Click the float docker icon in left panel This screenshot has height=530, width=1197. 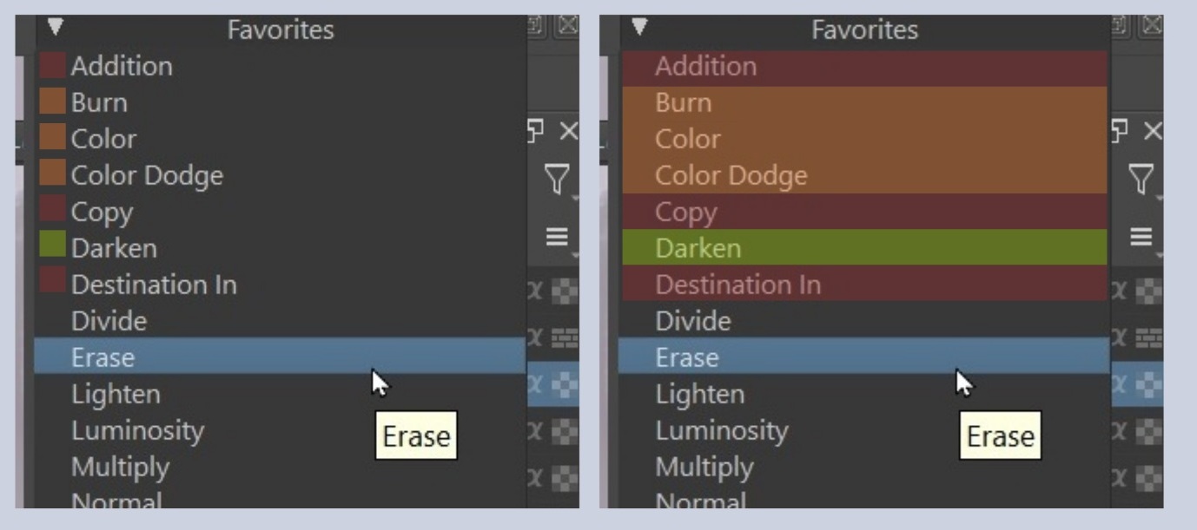535,132
